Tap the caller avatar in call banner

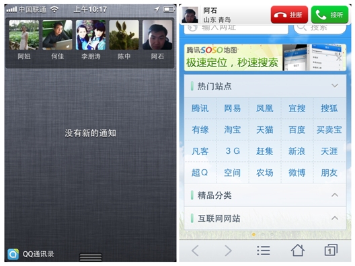(x=190, y=15)
